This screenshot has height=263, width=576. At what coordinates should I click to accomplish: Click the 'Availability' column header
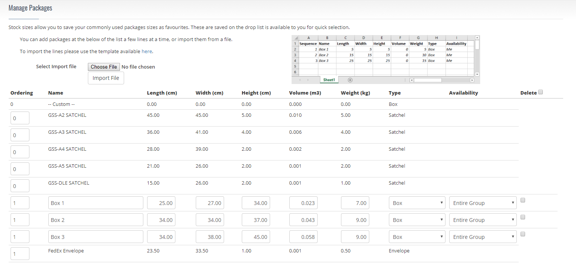[464, 93]
